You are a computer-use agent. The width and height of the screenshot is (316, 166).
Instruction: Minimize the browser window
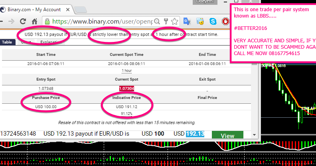[x=225, y=2]
